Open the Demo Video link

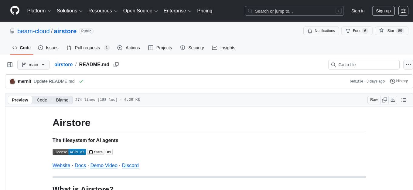point(104,165)
